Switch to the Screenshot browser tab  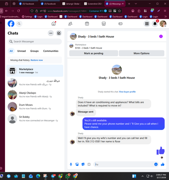click(94, 4)
